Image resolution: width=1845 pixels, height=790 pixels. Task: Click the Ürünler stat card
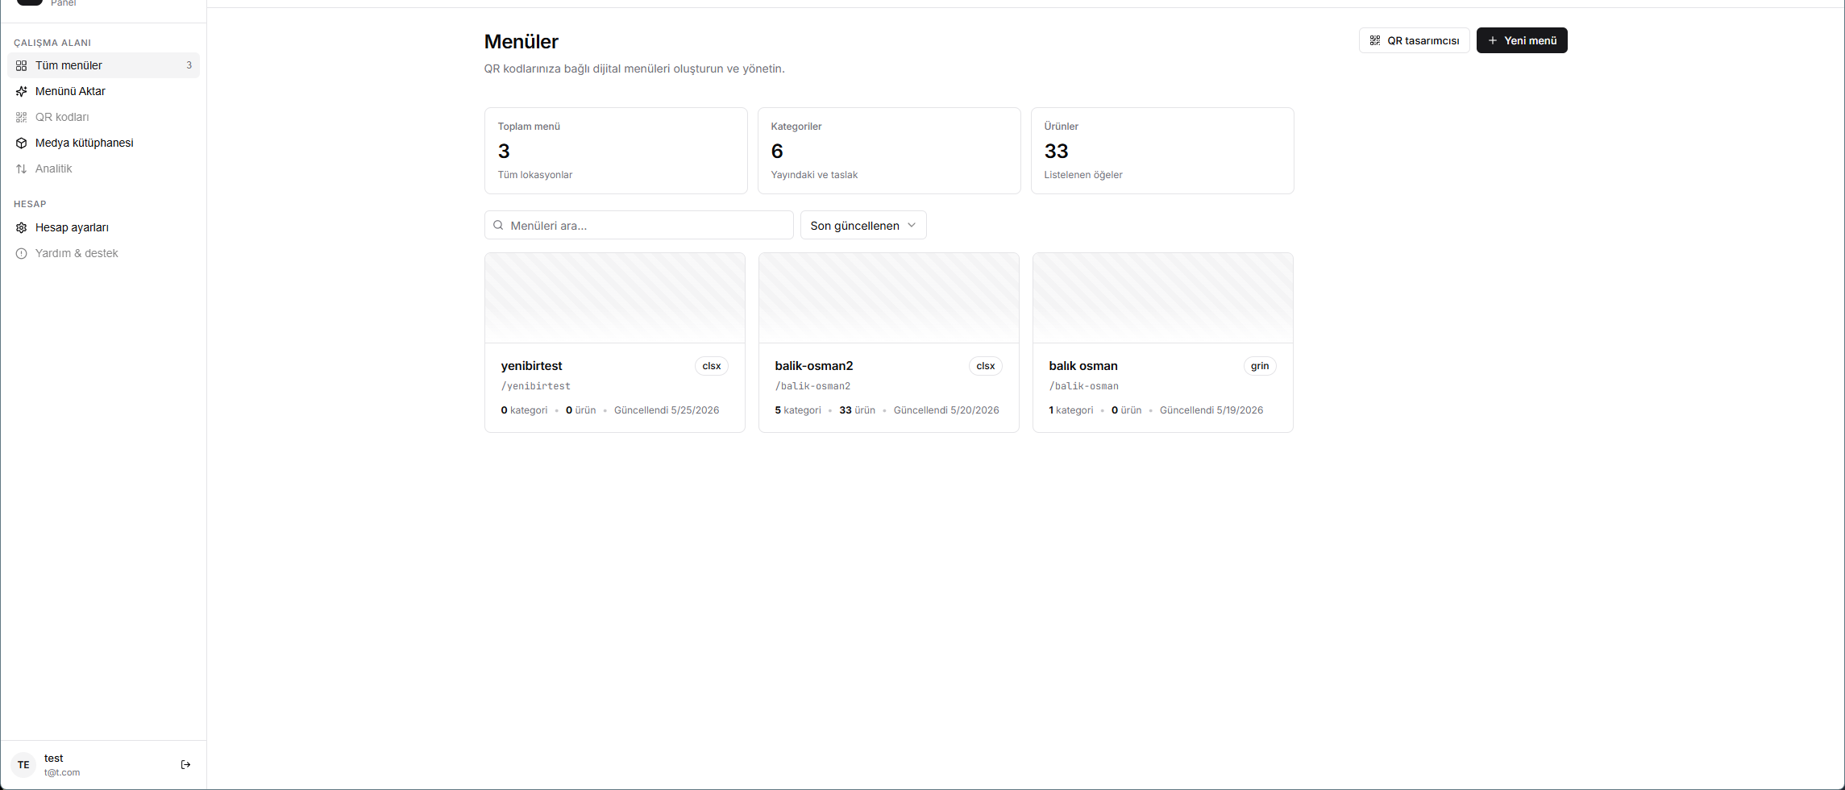1162,151
